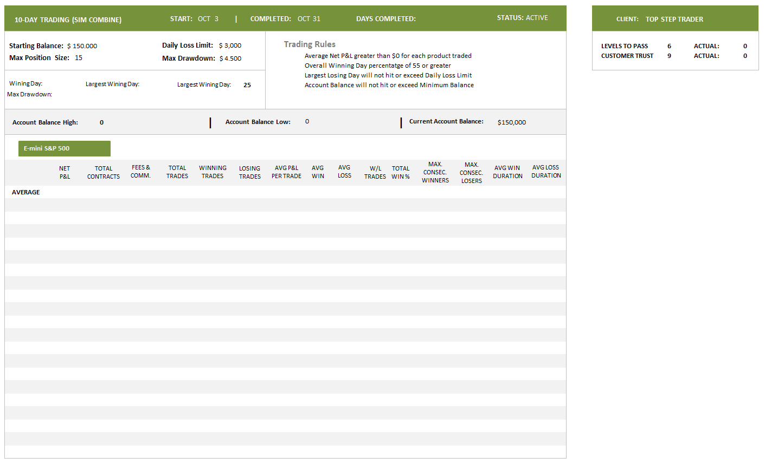This screenshot has width=765, height=464.
Task: Select ACTUAL value in LEVELS TO PASS row
Action: click(x=745, y=46)
